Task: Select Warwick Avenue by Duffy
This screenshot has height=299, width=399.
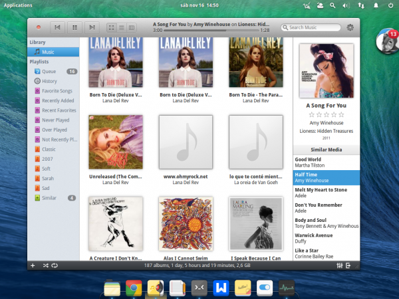Action: (327, 239)
